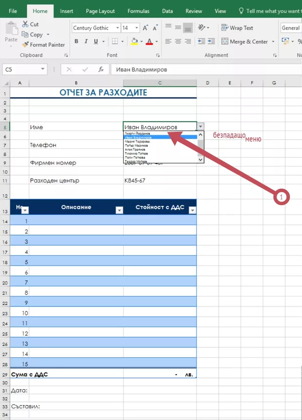Click the Middle Align icon
The width and height of the screenshot is (302, 420).
click(x=178, y=28)
